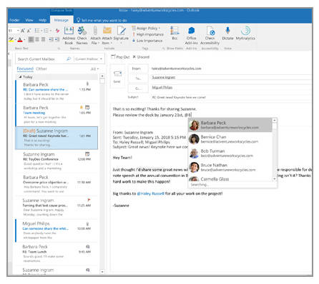The width and height of the screenshot is (319, 284).
Task: Select the Focused inbox tab
Action: coord(25,69)
